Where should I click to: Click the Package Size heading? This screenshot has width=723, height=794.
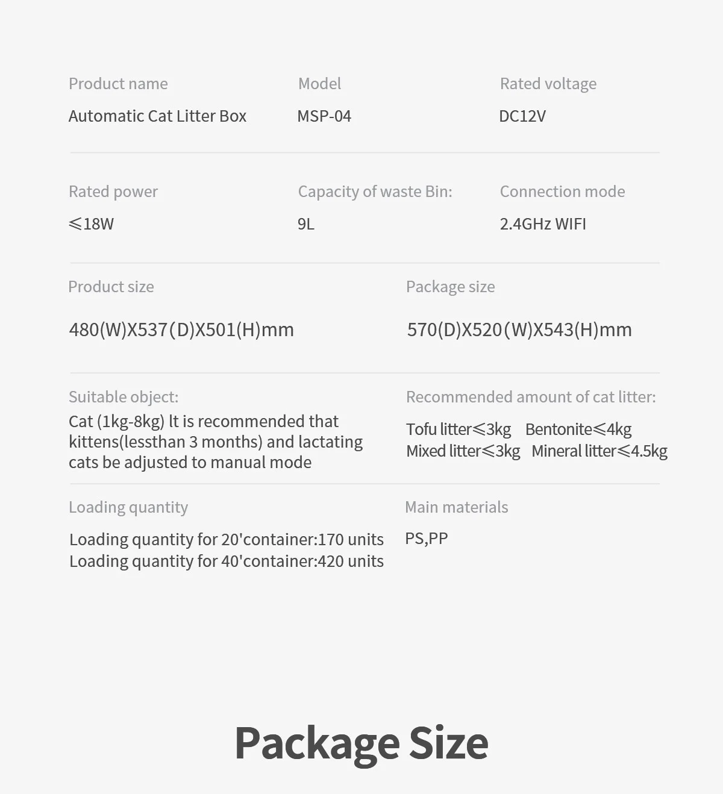coord(361,743)
